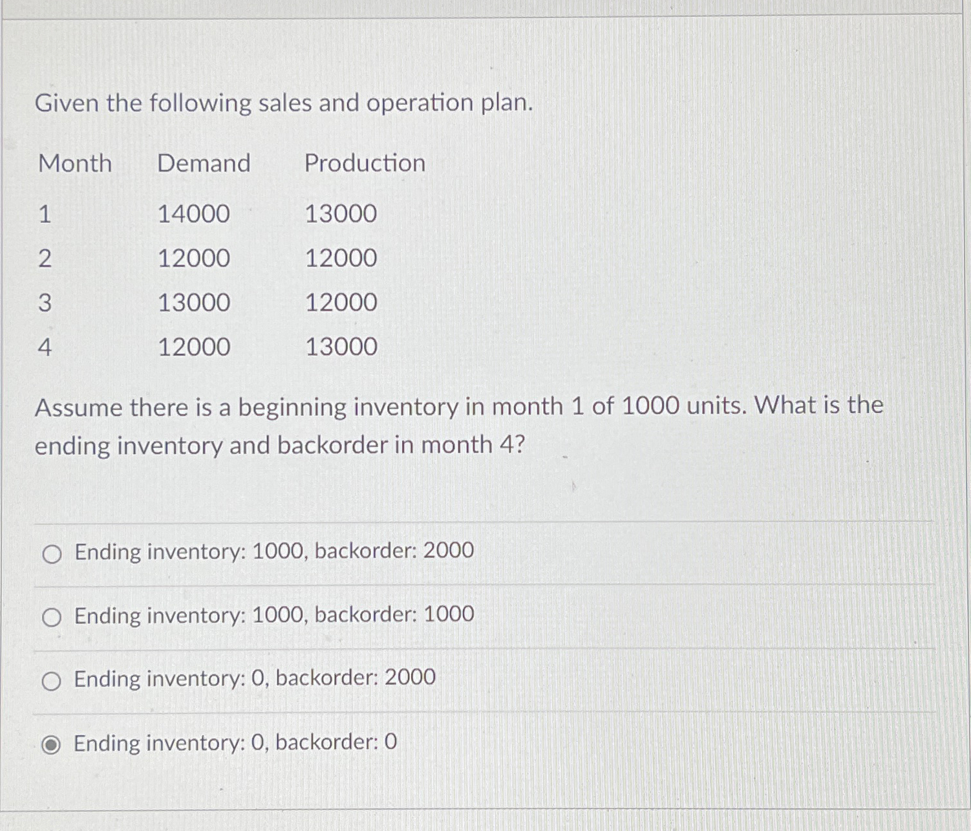Image resolution: width=971 pixels, height=831 pixels.
Task: Select the filled radio Ending inventory: 0, backorder: 0
Action: coord(52,744)
